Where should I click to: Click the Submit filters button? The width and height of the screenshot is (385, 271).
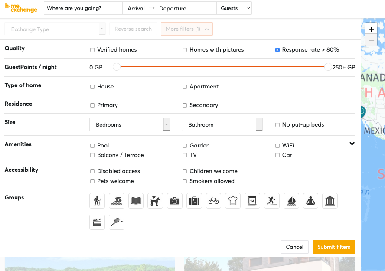point(334,247)
